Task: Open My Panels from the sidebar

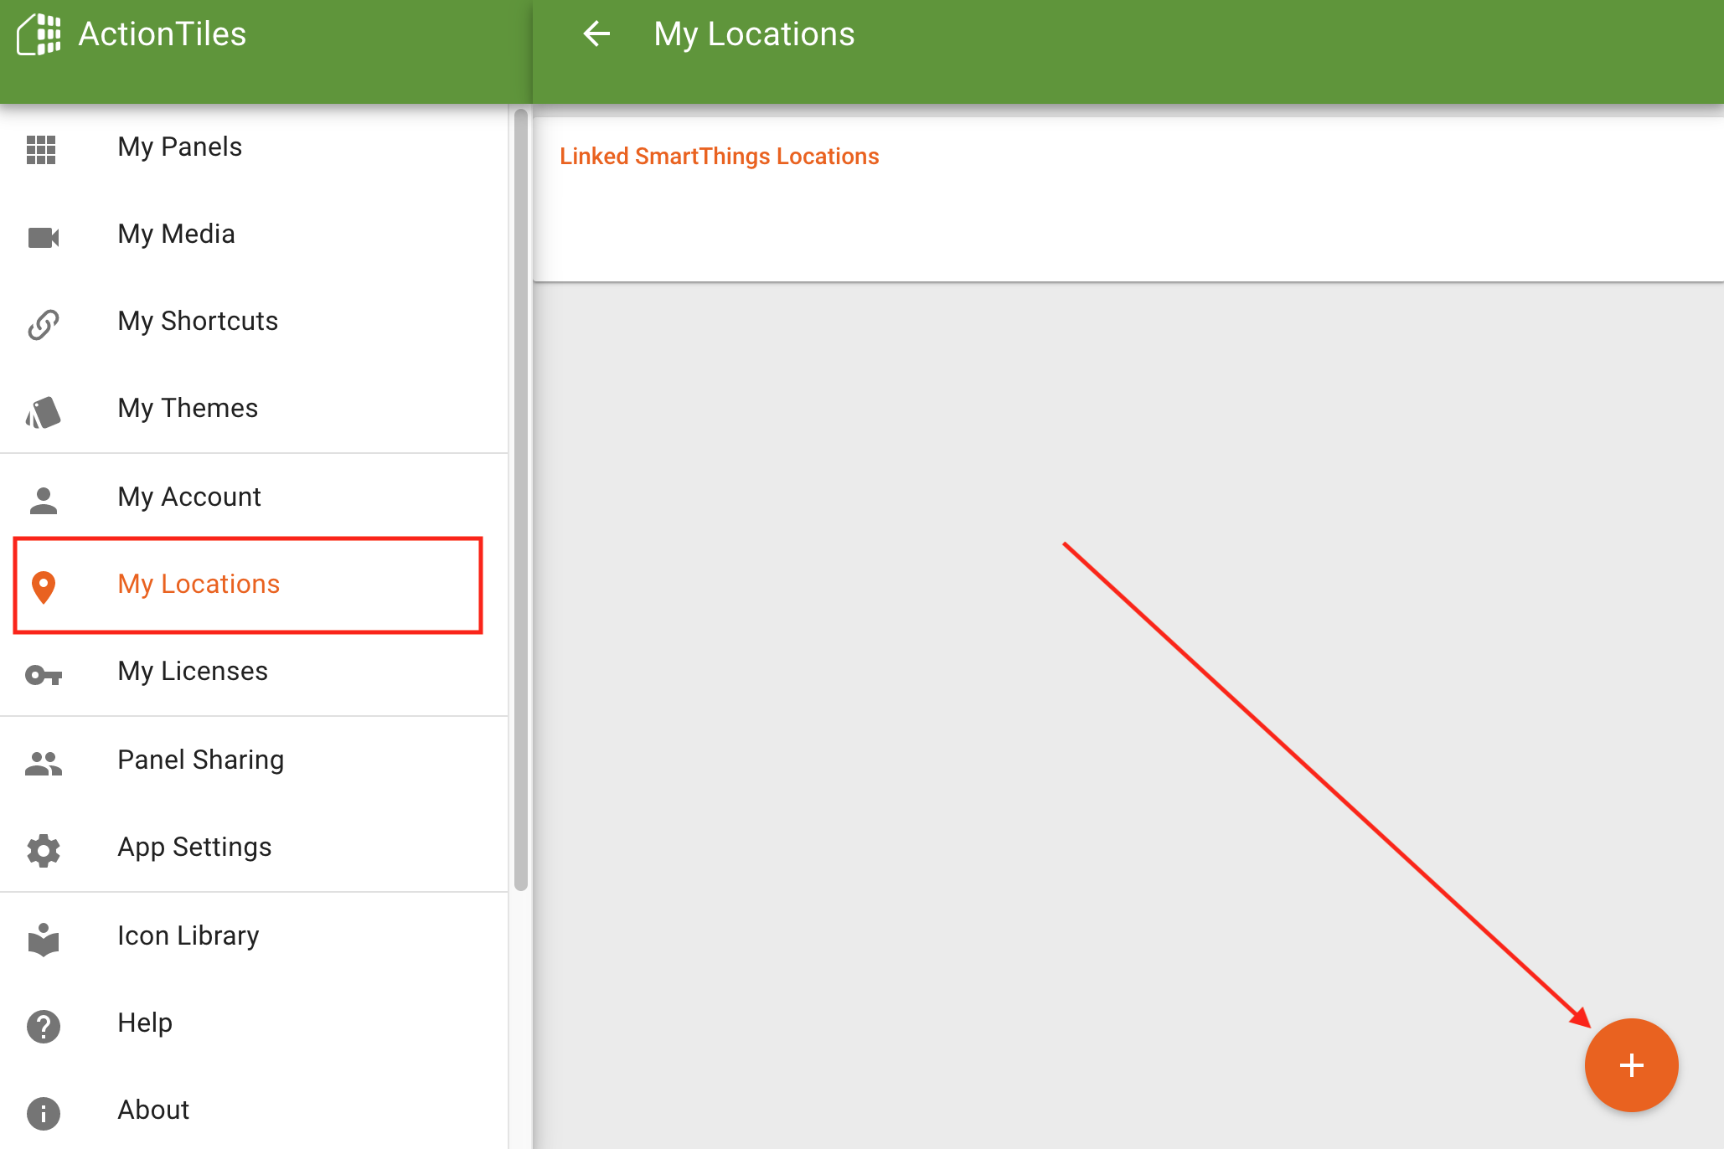Action: [x=254, y=147]
